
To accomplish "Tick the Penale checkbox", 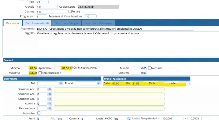I will 70,11.
